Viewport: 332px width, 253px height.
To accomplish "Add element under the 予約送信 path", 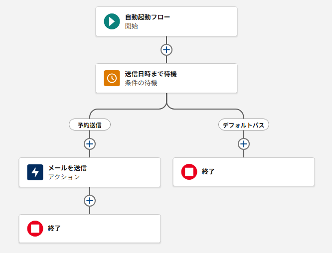I will pos(90,144).
